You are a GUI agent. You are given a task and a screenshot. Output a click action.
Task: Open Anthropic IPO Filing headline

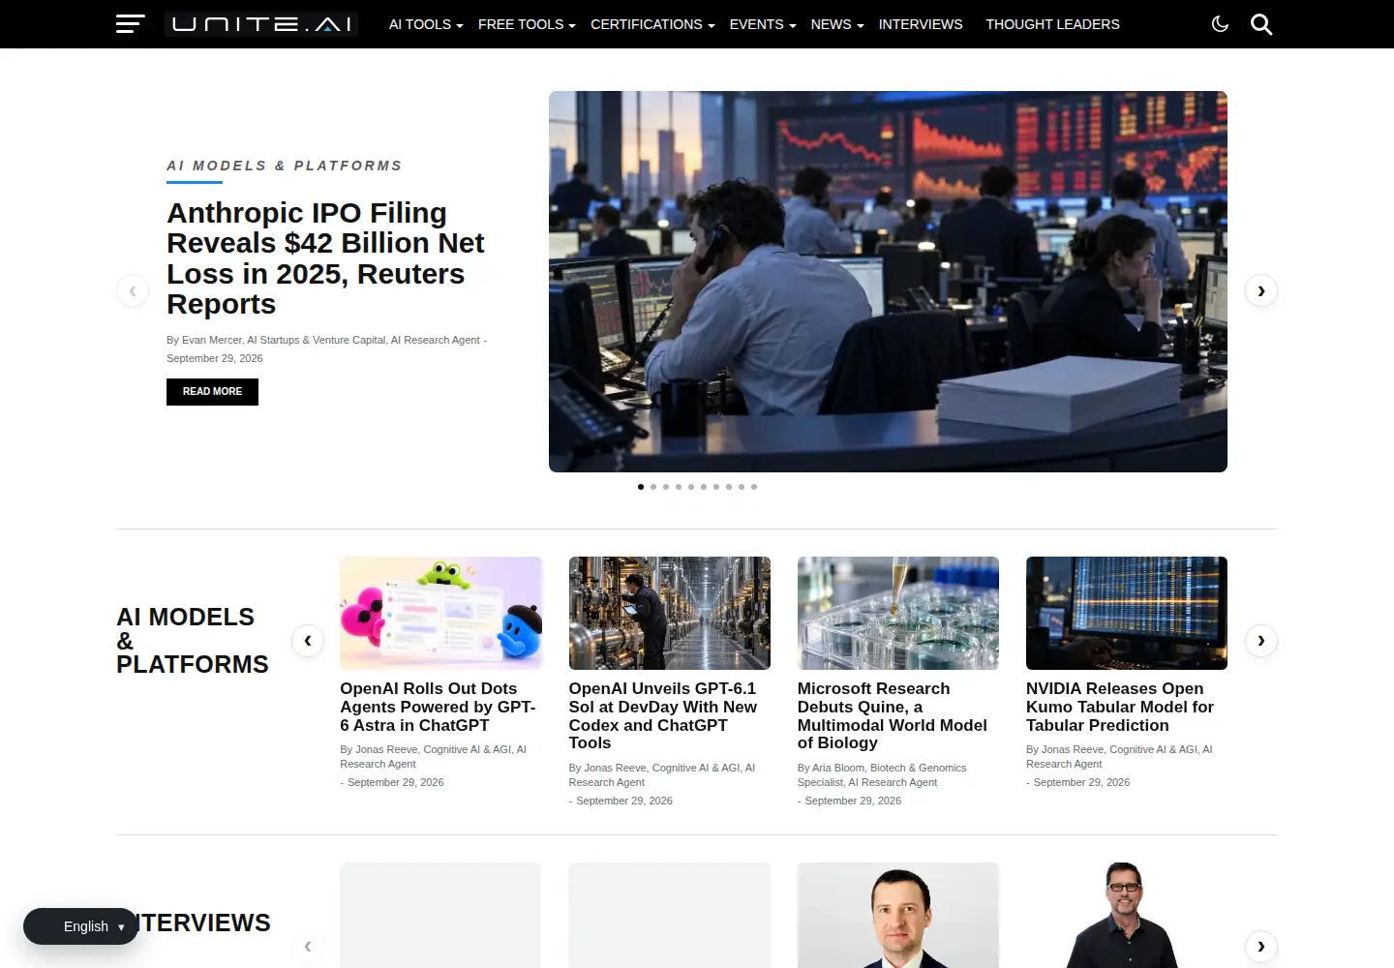tap(325, 258)
